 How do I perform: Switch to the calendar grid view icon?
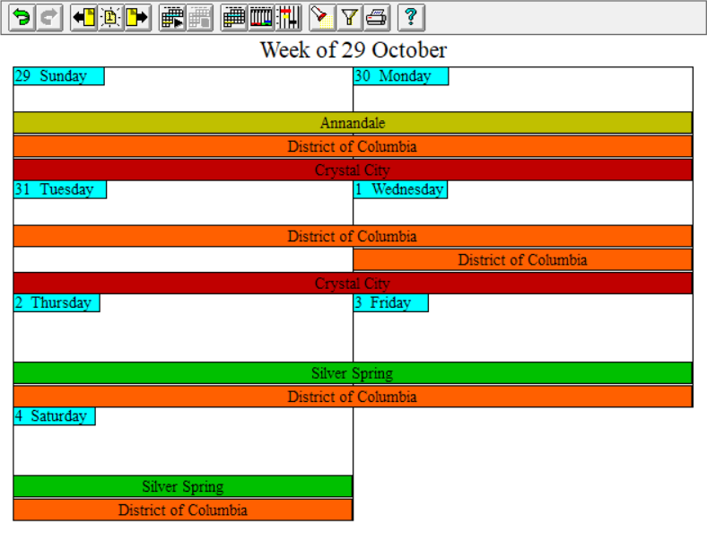234,18
